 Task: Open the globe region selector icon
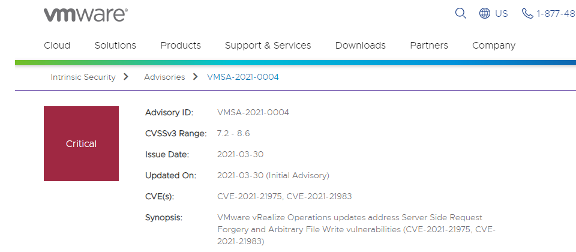click(x=485, y=14)
